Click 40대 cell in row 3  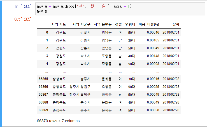132,56
